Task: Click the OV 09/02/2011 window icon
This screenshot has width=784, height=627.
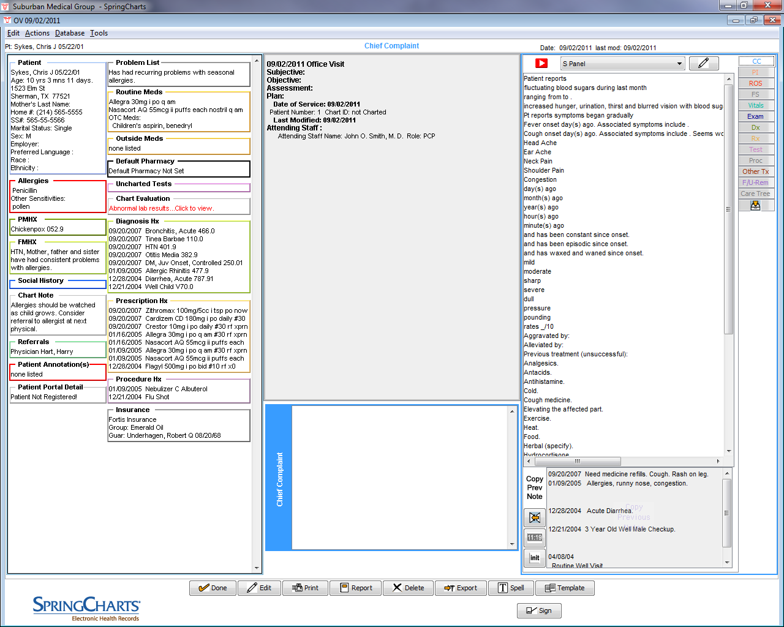Action: 7,20
